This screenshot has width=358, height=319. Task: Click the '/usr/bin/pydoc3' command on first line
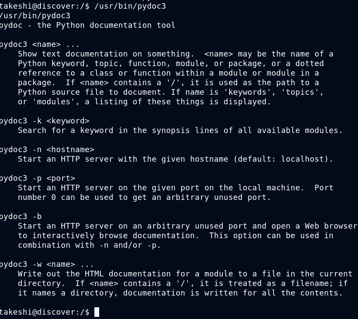tap(130, 6)
